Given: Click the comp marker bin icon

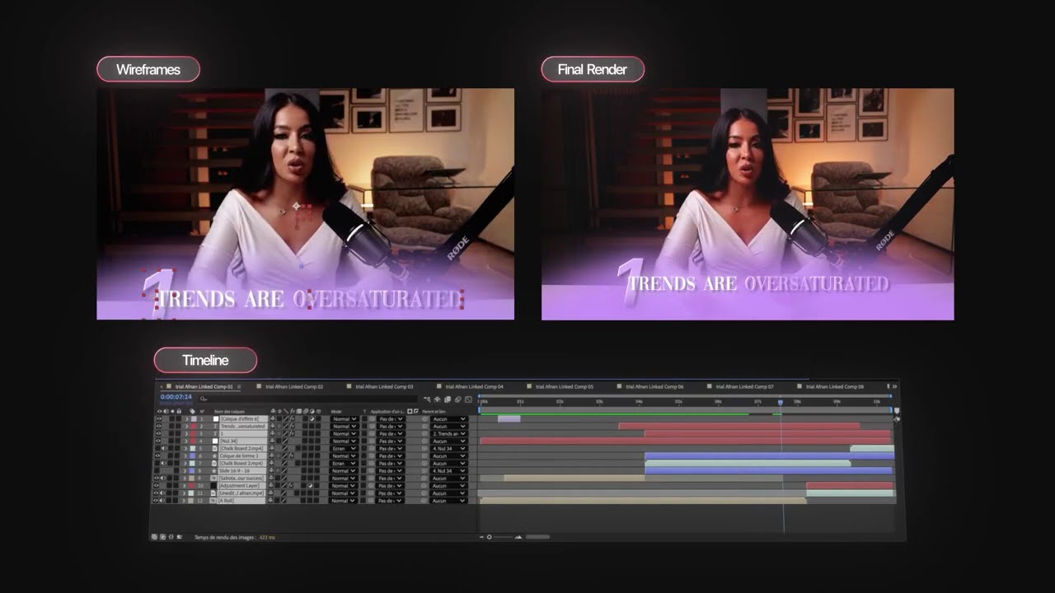Looking at the screenshot, I should pyautogui.click(x=896, y=410).
